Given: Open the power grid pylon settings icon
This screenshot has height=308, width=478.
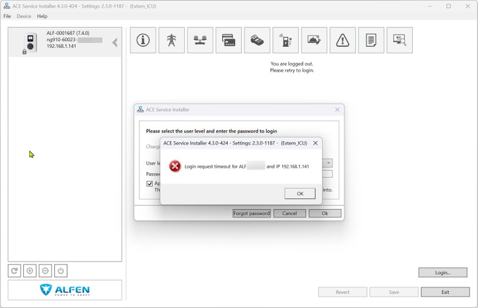Looking at the screenshot, I should click(171, 40).
